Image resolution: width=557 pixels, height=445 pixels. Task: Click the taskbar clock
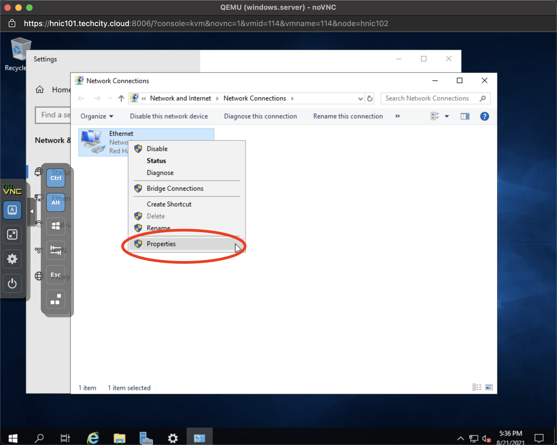pos(510,437)
